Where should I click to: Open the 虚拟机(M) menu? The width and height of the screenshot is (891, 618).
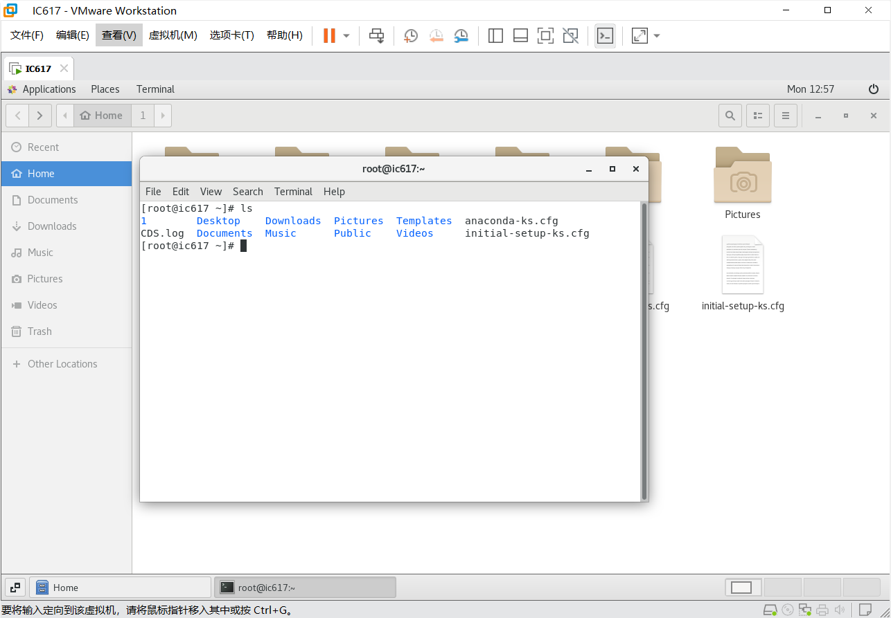[173, 35]
